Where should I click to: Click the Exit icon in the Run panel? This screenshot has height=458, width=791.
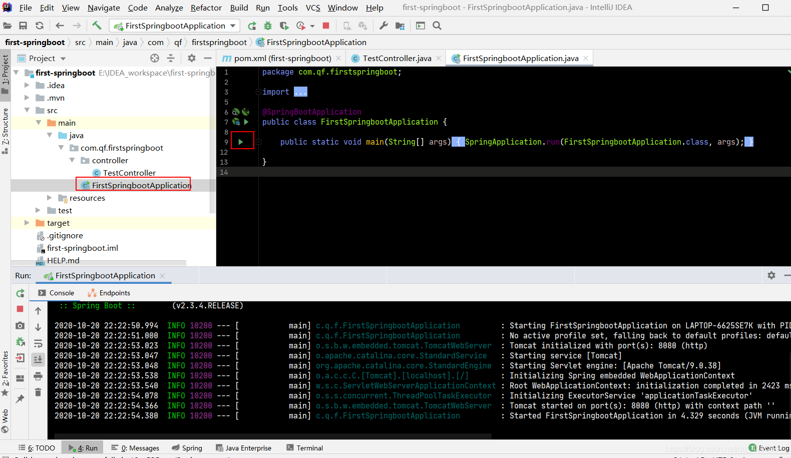point(20,358)
